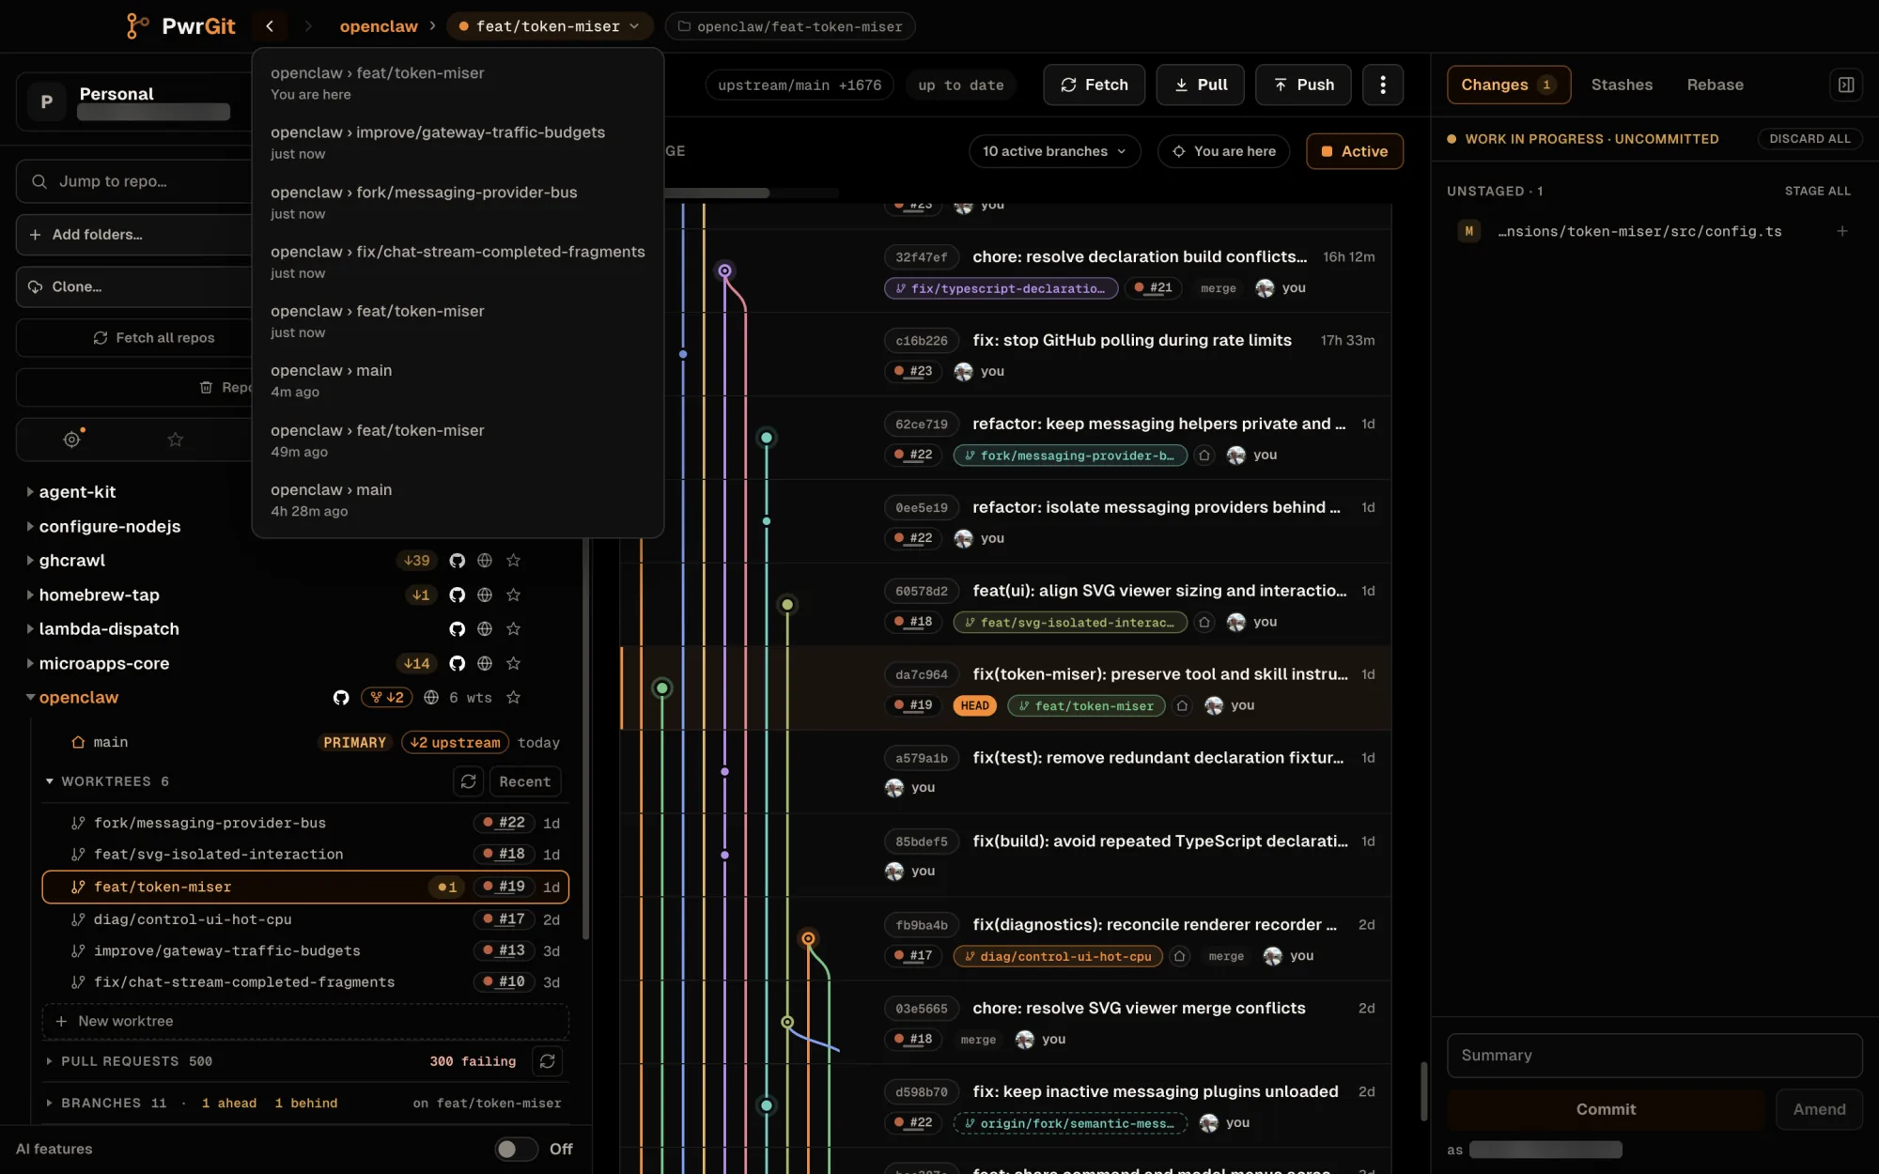Star the microapps-core repository

click(513, 663)
